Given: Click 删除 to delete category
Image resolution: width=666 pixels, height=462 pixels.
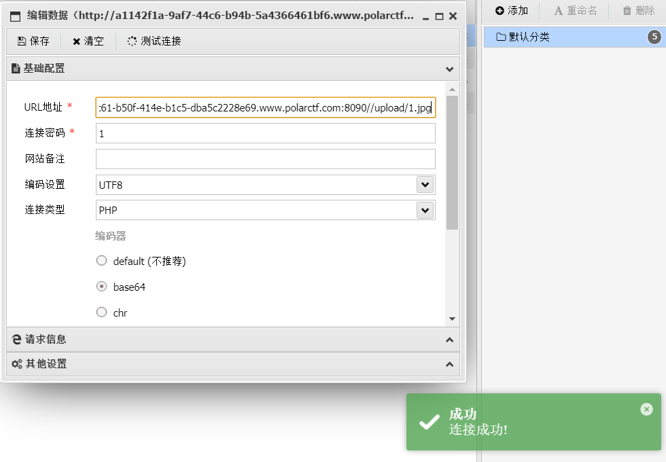Looking at the screenshot, I should click(x=638, y=11).
